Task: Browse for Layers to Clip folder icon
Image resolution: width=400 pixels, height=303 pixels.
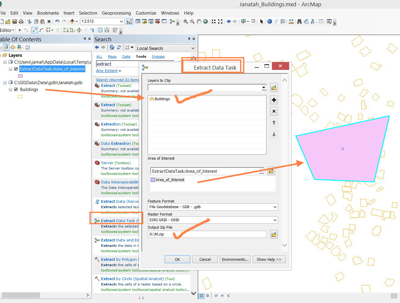Action: click(x=274, y=88)
